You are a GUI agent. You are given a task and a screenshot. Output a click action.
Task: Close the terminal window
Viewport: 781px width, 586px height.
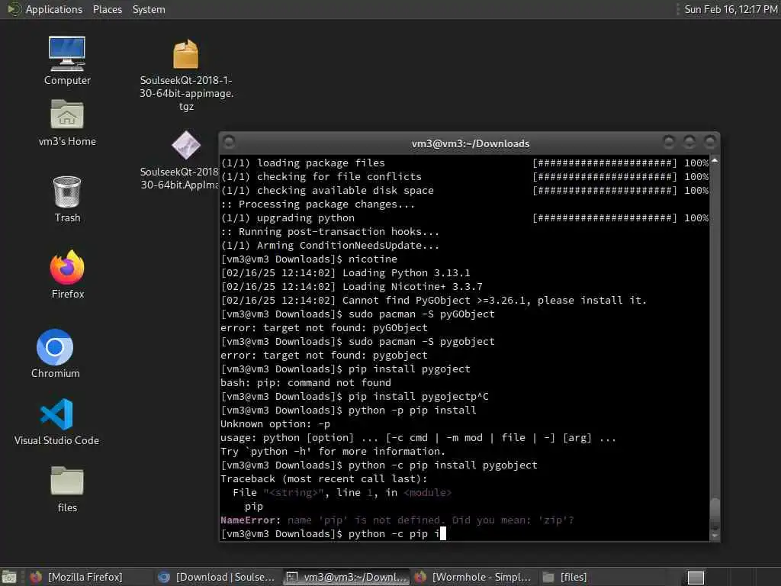710,143
